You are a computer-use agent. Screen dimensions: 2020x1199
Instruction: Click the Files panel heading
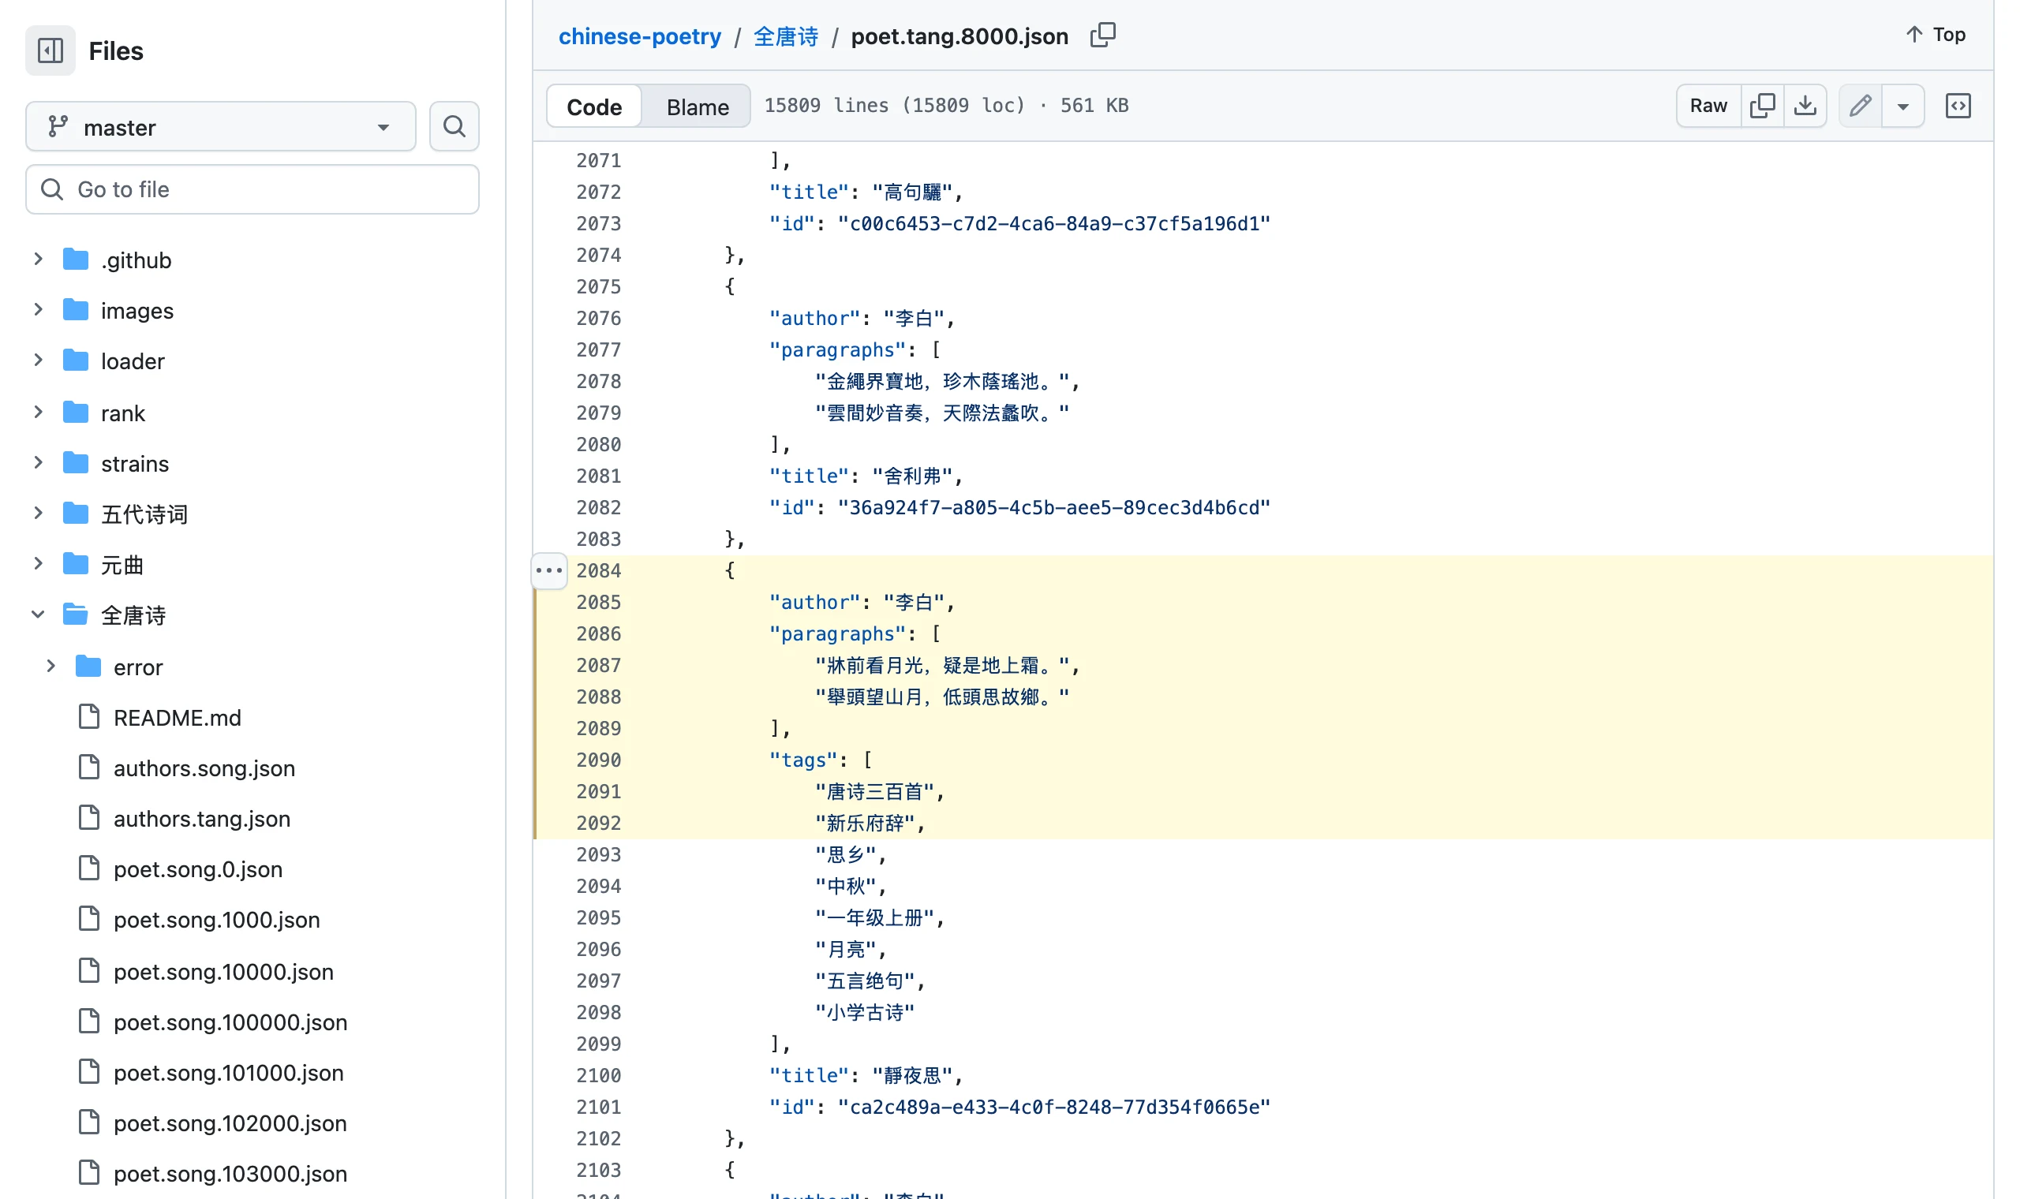tap(115, 51)
